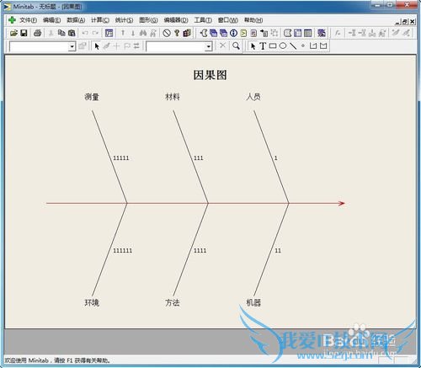Click the Show Info blue circle icon
Viewport: 421px width, 368px height.
coord(233,33)
